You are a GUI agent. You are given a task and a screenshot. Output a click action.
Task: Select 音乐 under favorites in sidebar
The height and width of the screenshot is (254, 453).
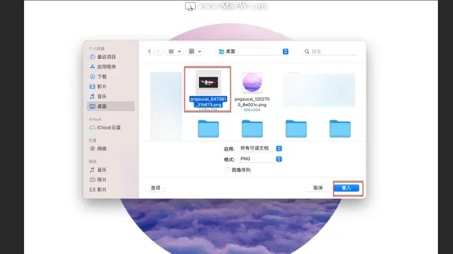[111, 97]
